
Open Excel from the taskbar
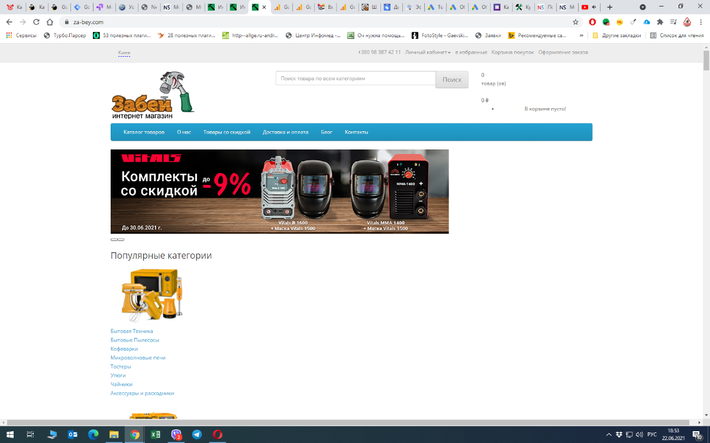[156, 434]
